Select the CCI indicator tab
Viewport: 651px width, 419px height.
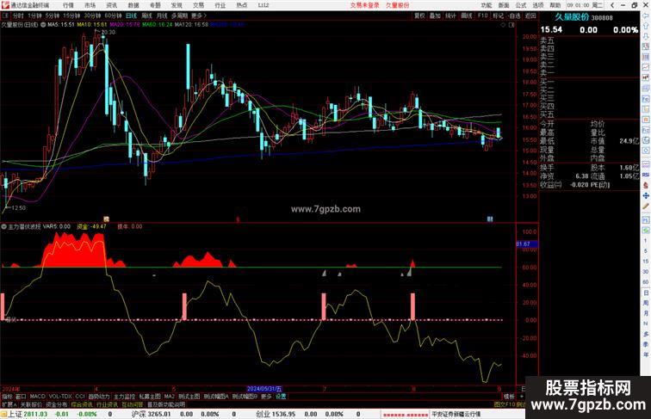[80, 397]
